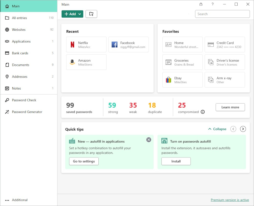Click inside the Search field
Image resolution: width=254 pixels, height=206 pixels.
pyautogui.click(x=222, y=14)
